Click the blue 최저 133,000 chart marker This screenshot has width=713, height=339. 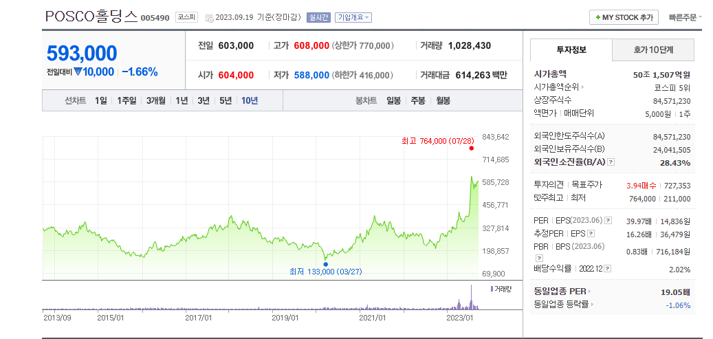pos(326,264)
